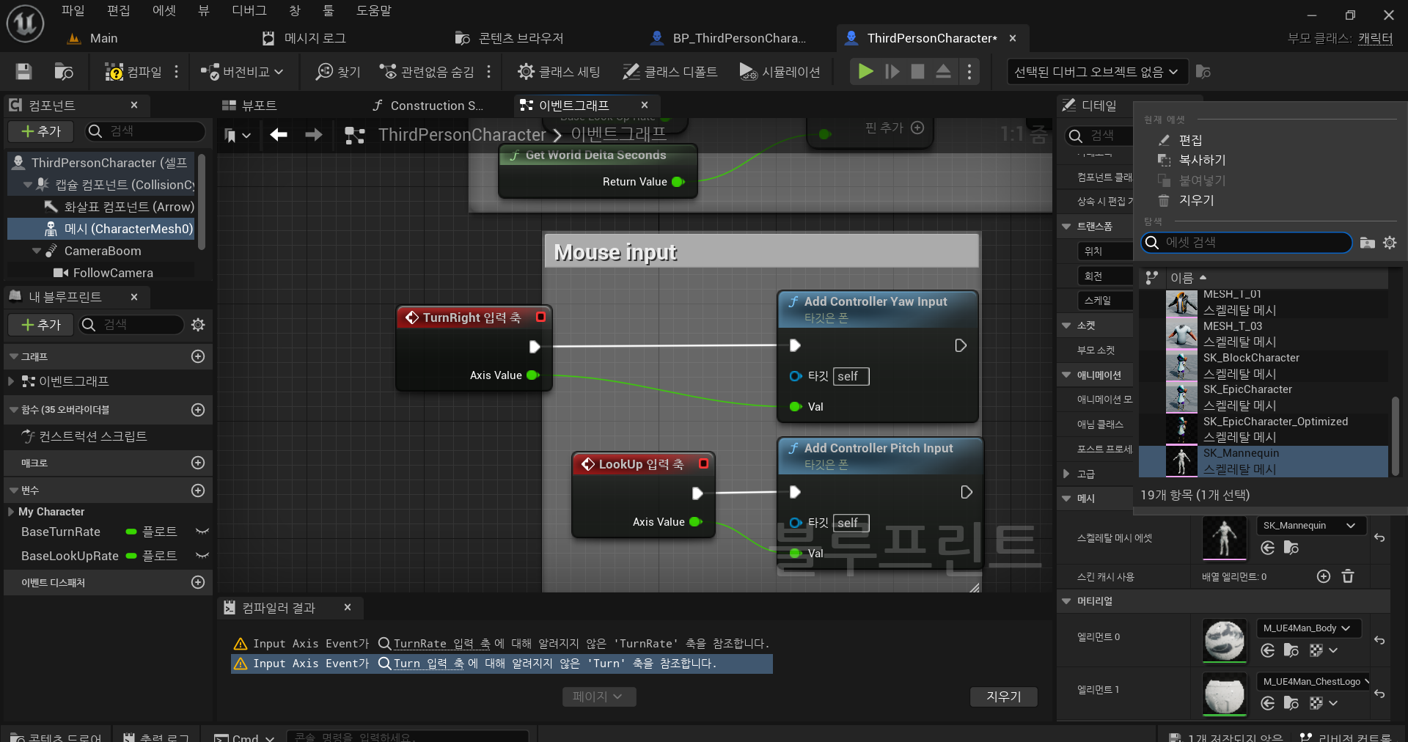Open the M_UE4Man_Body material dropdown
Screen dimensions: 1408x742
click(x=1308, y=628)
